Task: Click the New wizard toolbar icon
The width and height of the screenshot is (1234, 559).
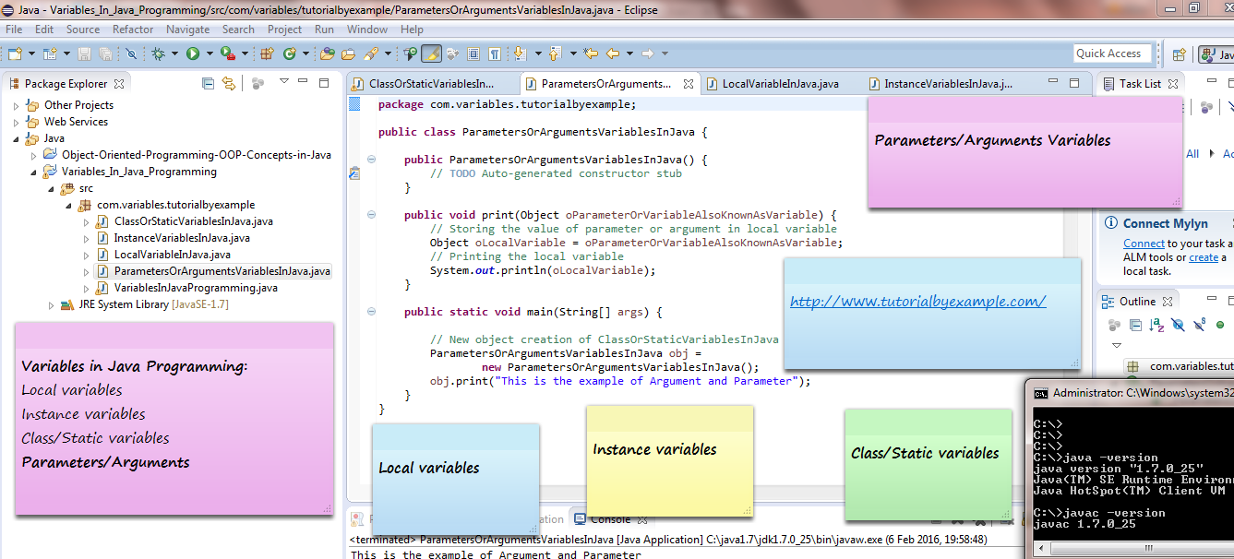Action: pyautogui.click(x=15, y=54)
